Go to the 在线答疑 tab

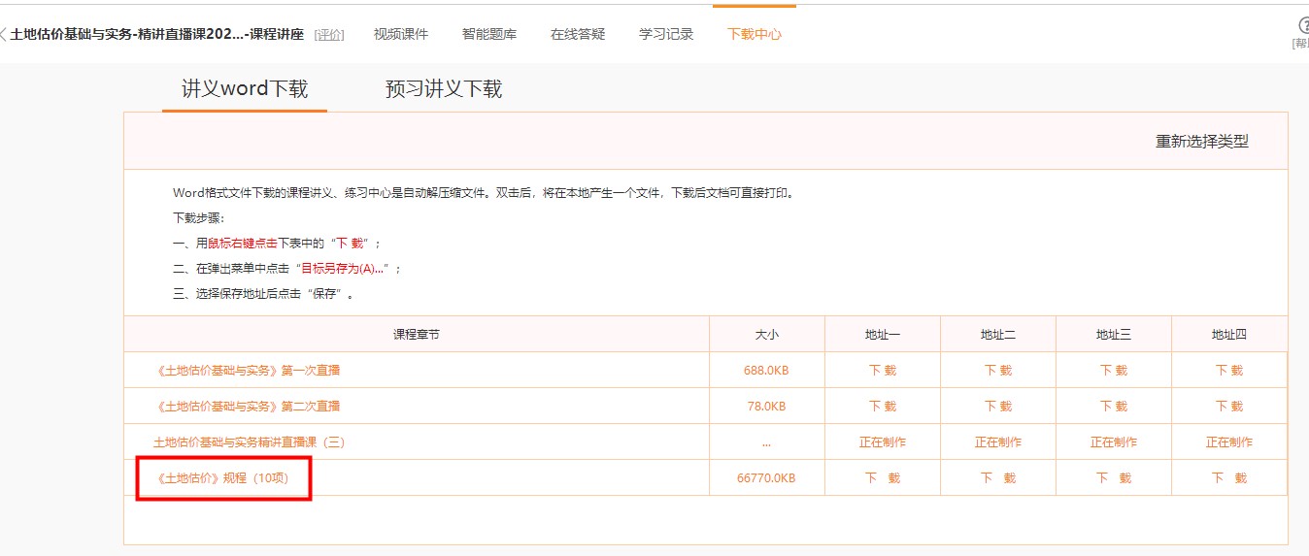point(578,34)
